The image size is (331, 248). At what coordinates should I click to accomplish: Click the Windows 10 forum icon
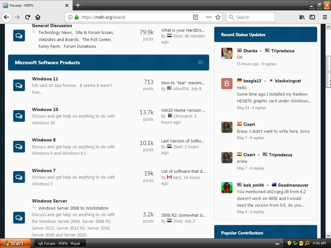(x=19, y=116)
